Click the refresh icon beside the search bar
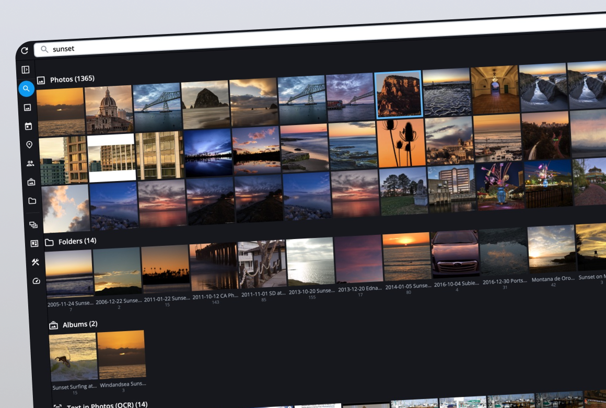The width and height of the screenshot is (606, 408). (x=25, y=50)
